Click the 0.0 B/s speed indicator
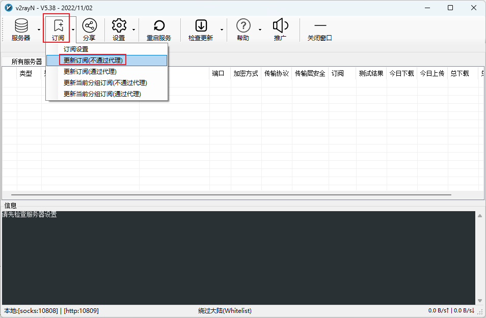This screenshot has width=486, height=318. [x=451, y=310]
